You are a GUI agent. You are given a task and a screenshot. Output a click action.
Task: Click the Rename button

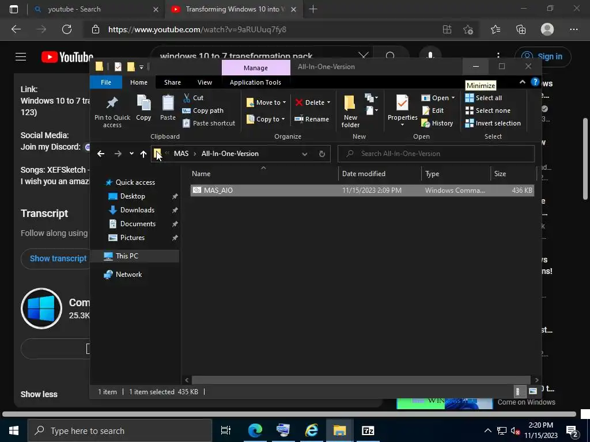(x=312, y=119)
